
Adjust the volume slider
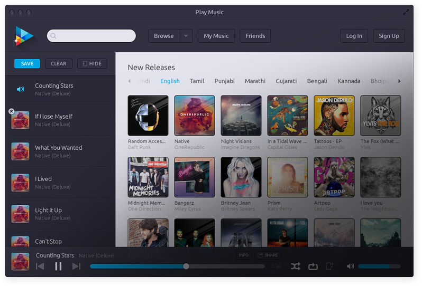point(379,266)
